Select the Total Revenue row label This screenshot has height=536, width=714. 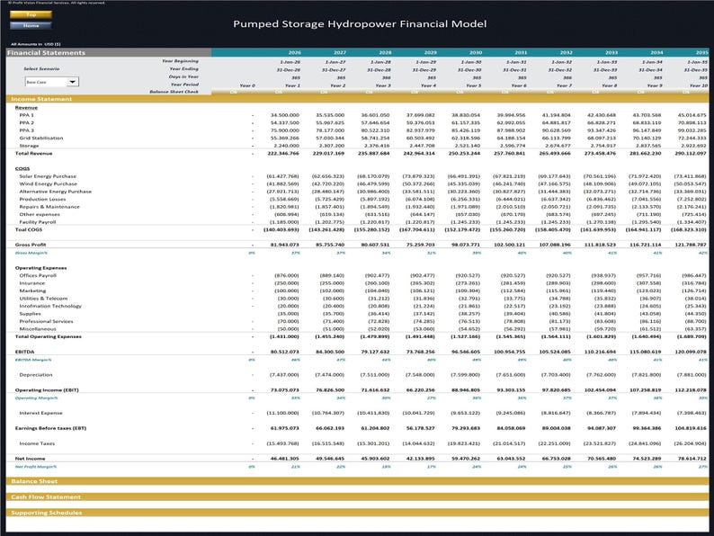[33, 154]
